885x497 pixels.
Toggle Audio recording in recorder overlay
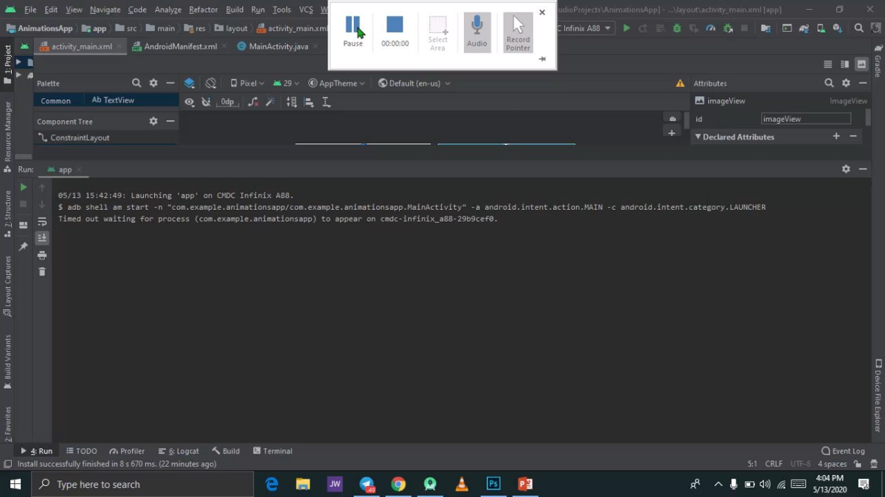coord(476,31)
